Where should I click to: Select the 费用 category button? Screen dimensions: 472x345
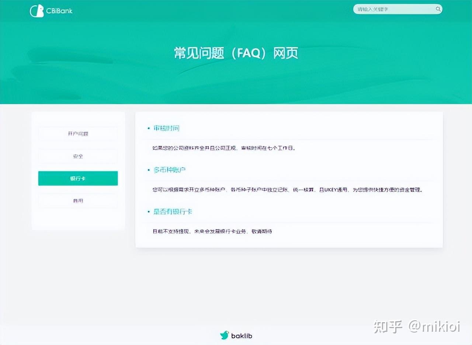coord(78,201)
